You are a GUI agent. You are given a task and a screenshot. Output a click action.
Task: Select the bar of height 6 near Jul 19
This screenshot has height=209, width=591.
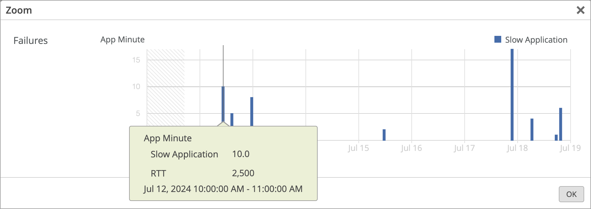pyautogui.click(x=561, y=124)
